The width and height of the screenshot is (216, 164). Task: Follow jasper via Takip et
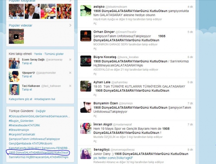tap(27, 76)
